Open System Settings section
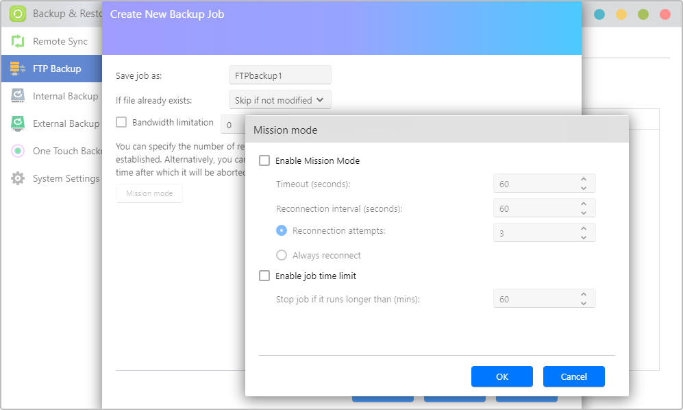 coord(51,178)
